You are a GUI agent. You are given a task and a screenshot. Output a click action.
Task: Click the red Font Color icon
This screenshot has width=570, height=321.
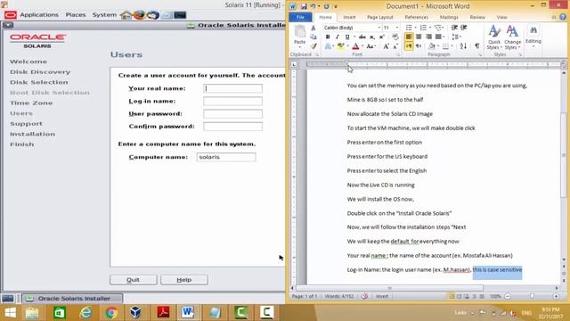click(x=355, y=46)
